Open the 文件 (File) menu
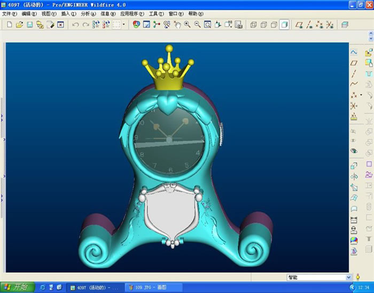Viewport: 374px width, 293px height. [x=10, y=13]
